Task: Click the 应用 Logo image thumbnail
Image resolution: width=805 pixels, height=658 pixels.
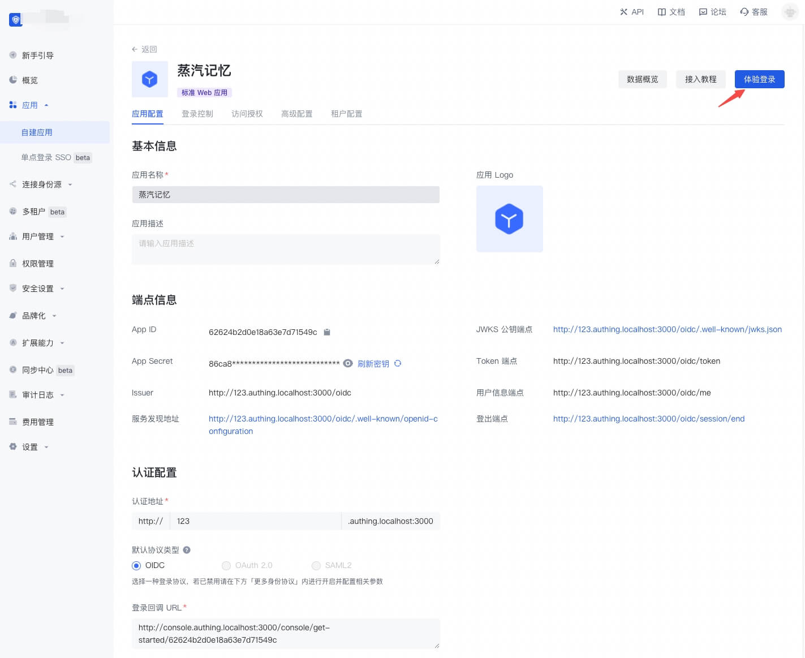Action: pyautogui.click(x=509, y=219)
